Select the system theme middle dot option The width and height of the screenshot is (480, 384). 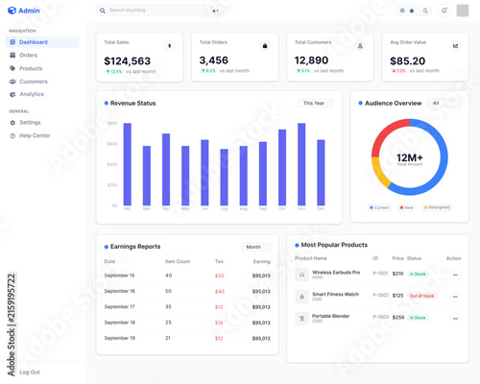tap(412, 11)
